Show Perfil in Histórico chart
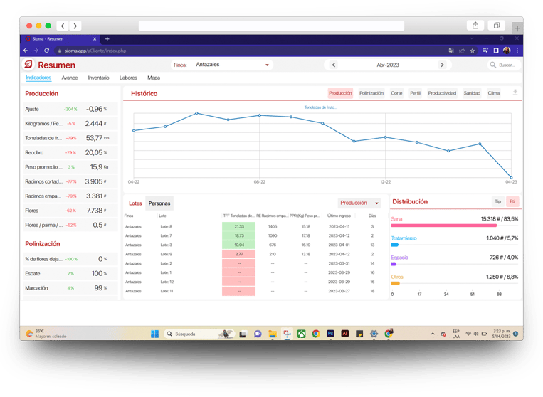The width and height of the screenshot is (543, 397). click(x=415, y=93)
